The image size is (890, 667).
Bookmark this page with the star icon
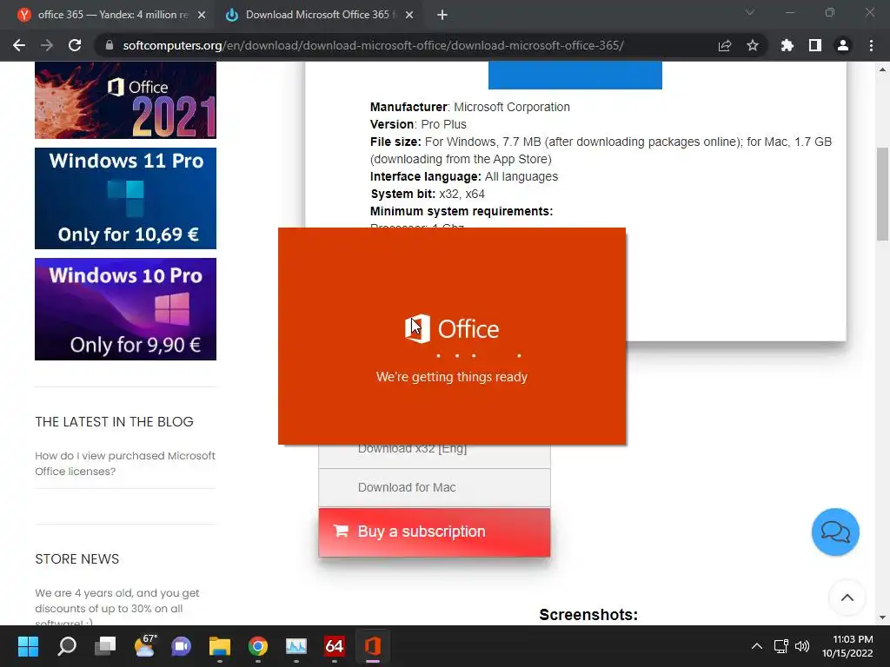[x=753, y=45]
